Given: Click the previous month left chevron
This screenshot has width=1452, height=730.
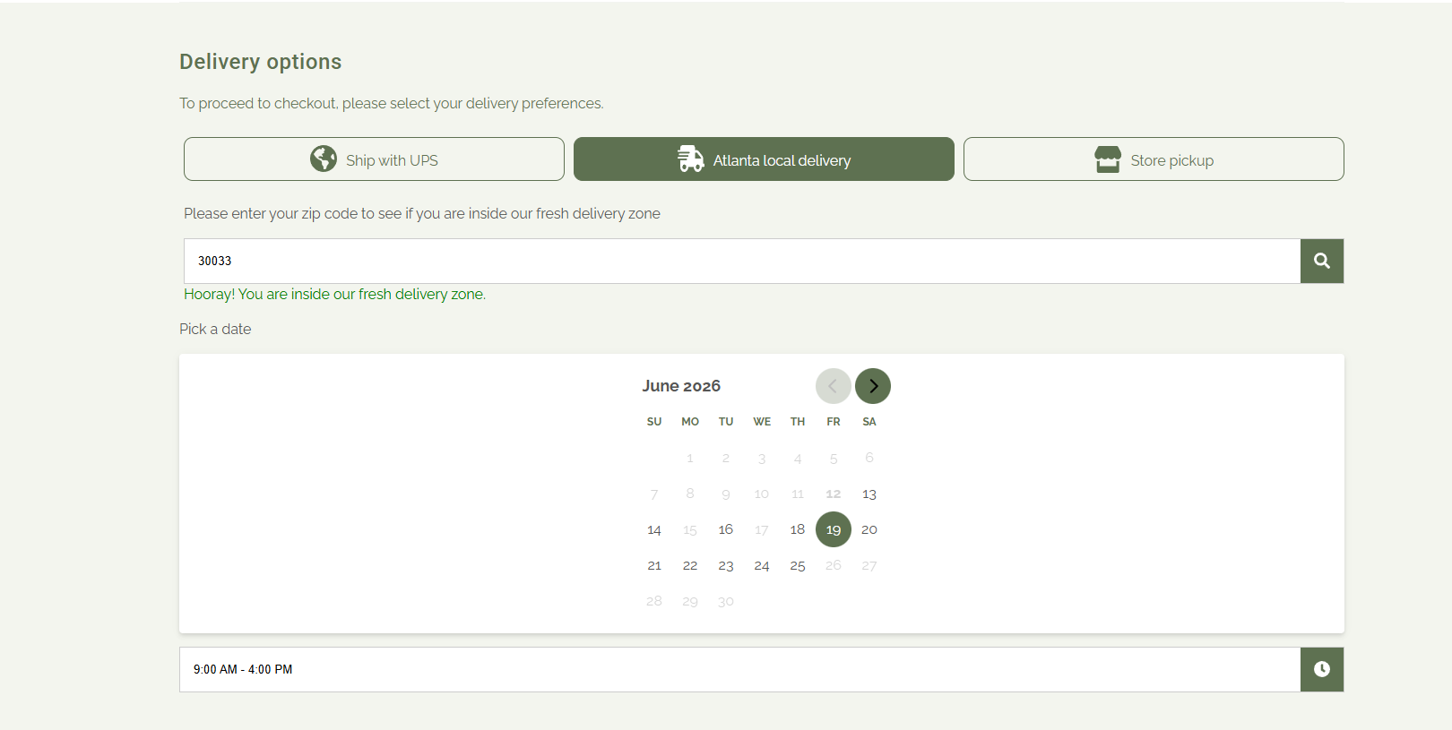Looking at the screenshot, I should [x=834, y=386].
